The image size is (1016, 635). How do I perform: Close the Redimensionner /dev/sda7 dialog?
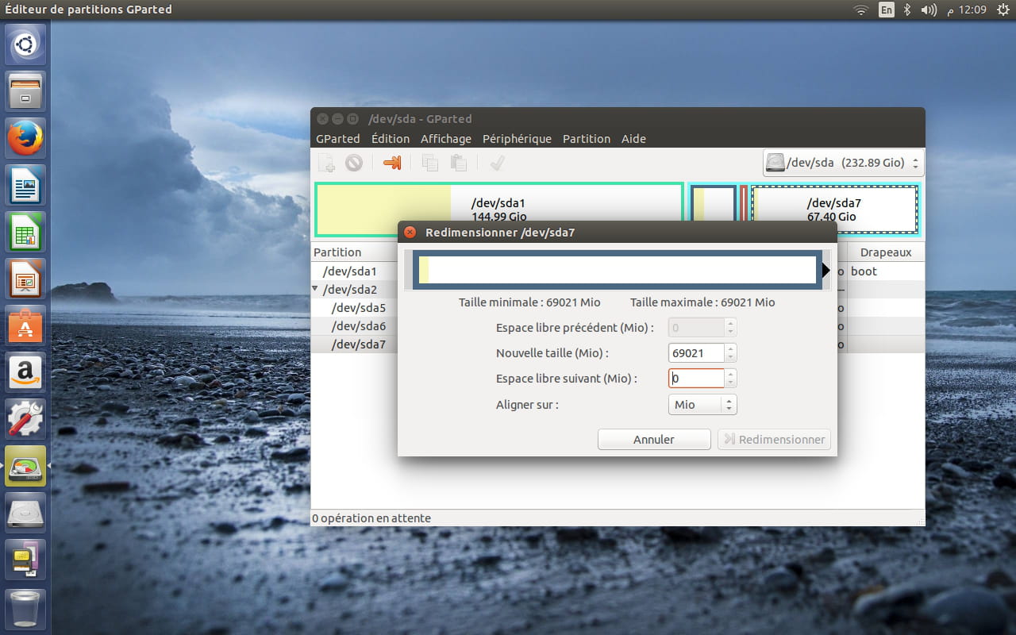[410, 233]
